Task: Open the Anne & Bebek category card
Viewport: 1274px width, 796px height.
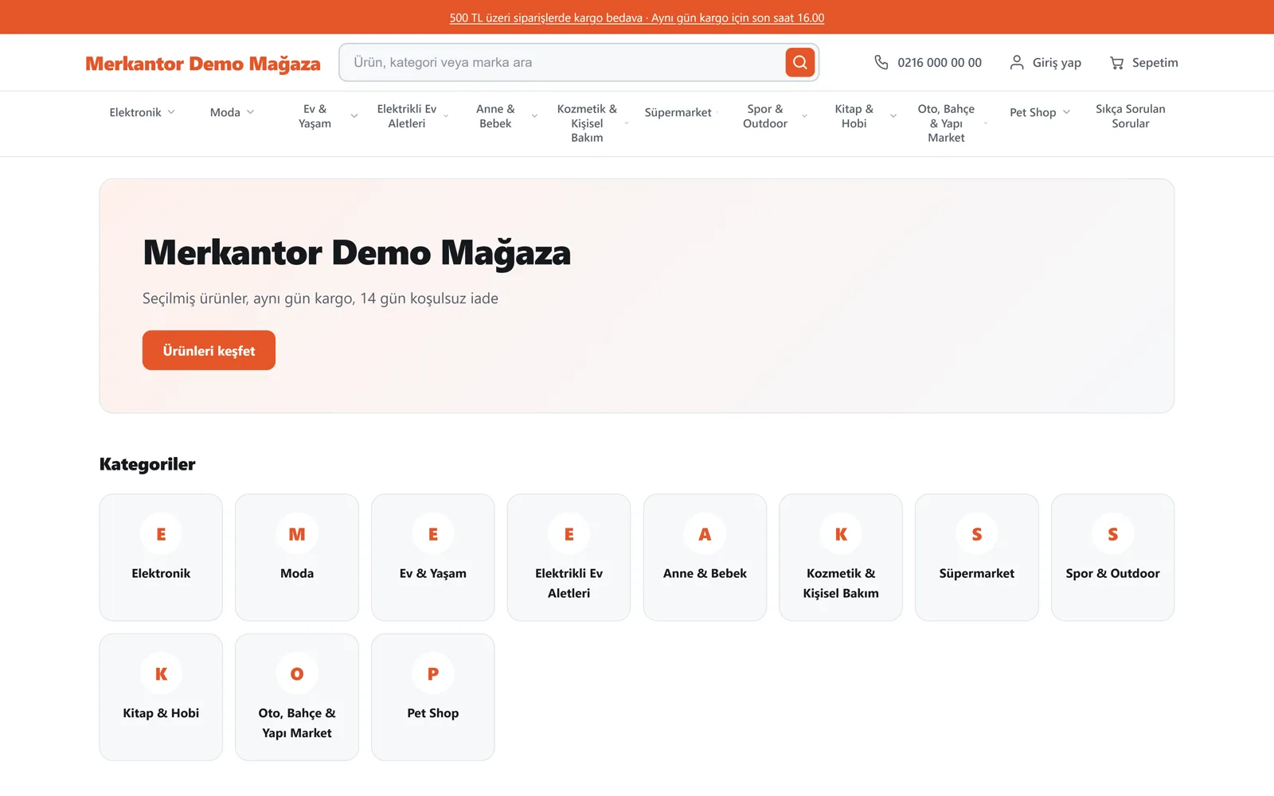Action: (705, 557)
